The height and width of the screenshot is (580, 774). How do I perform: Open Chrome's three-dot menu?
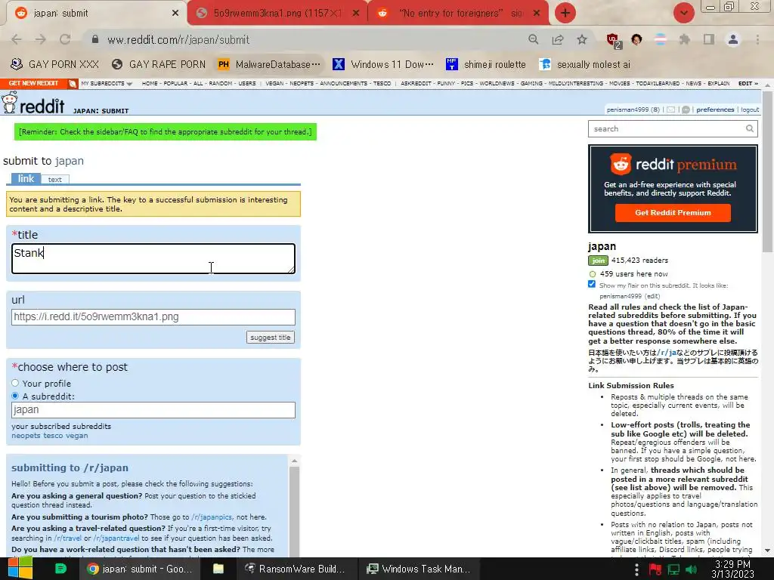pos(757,39)
